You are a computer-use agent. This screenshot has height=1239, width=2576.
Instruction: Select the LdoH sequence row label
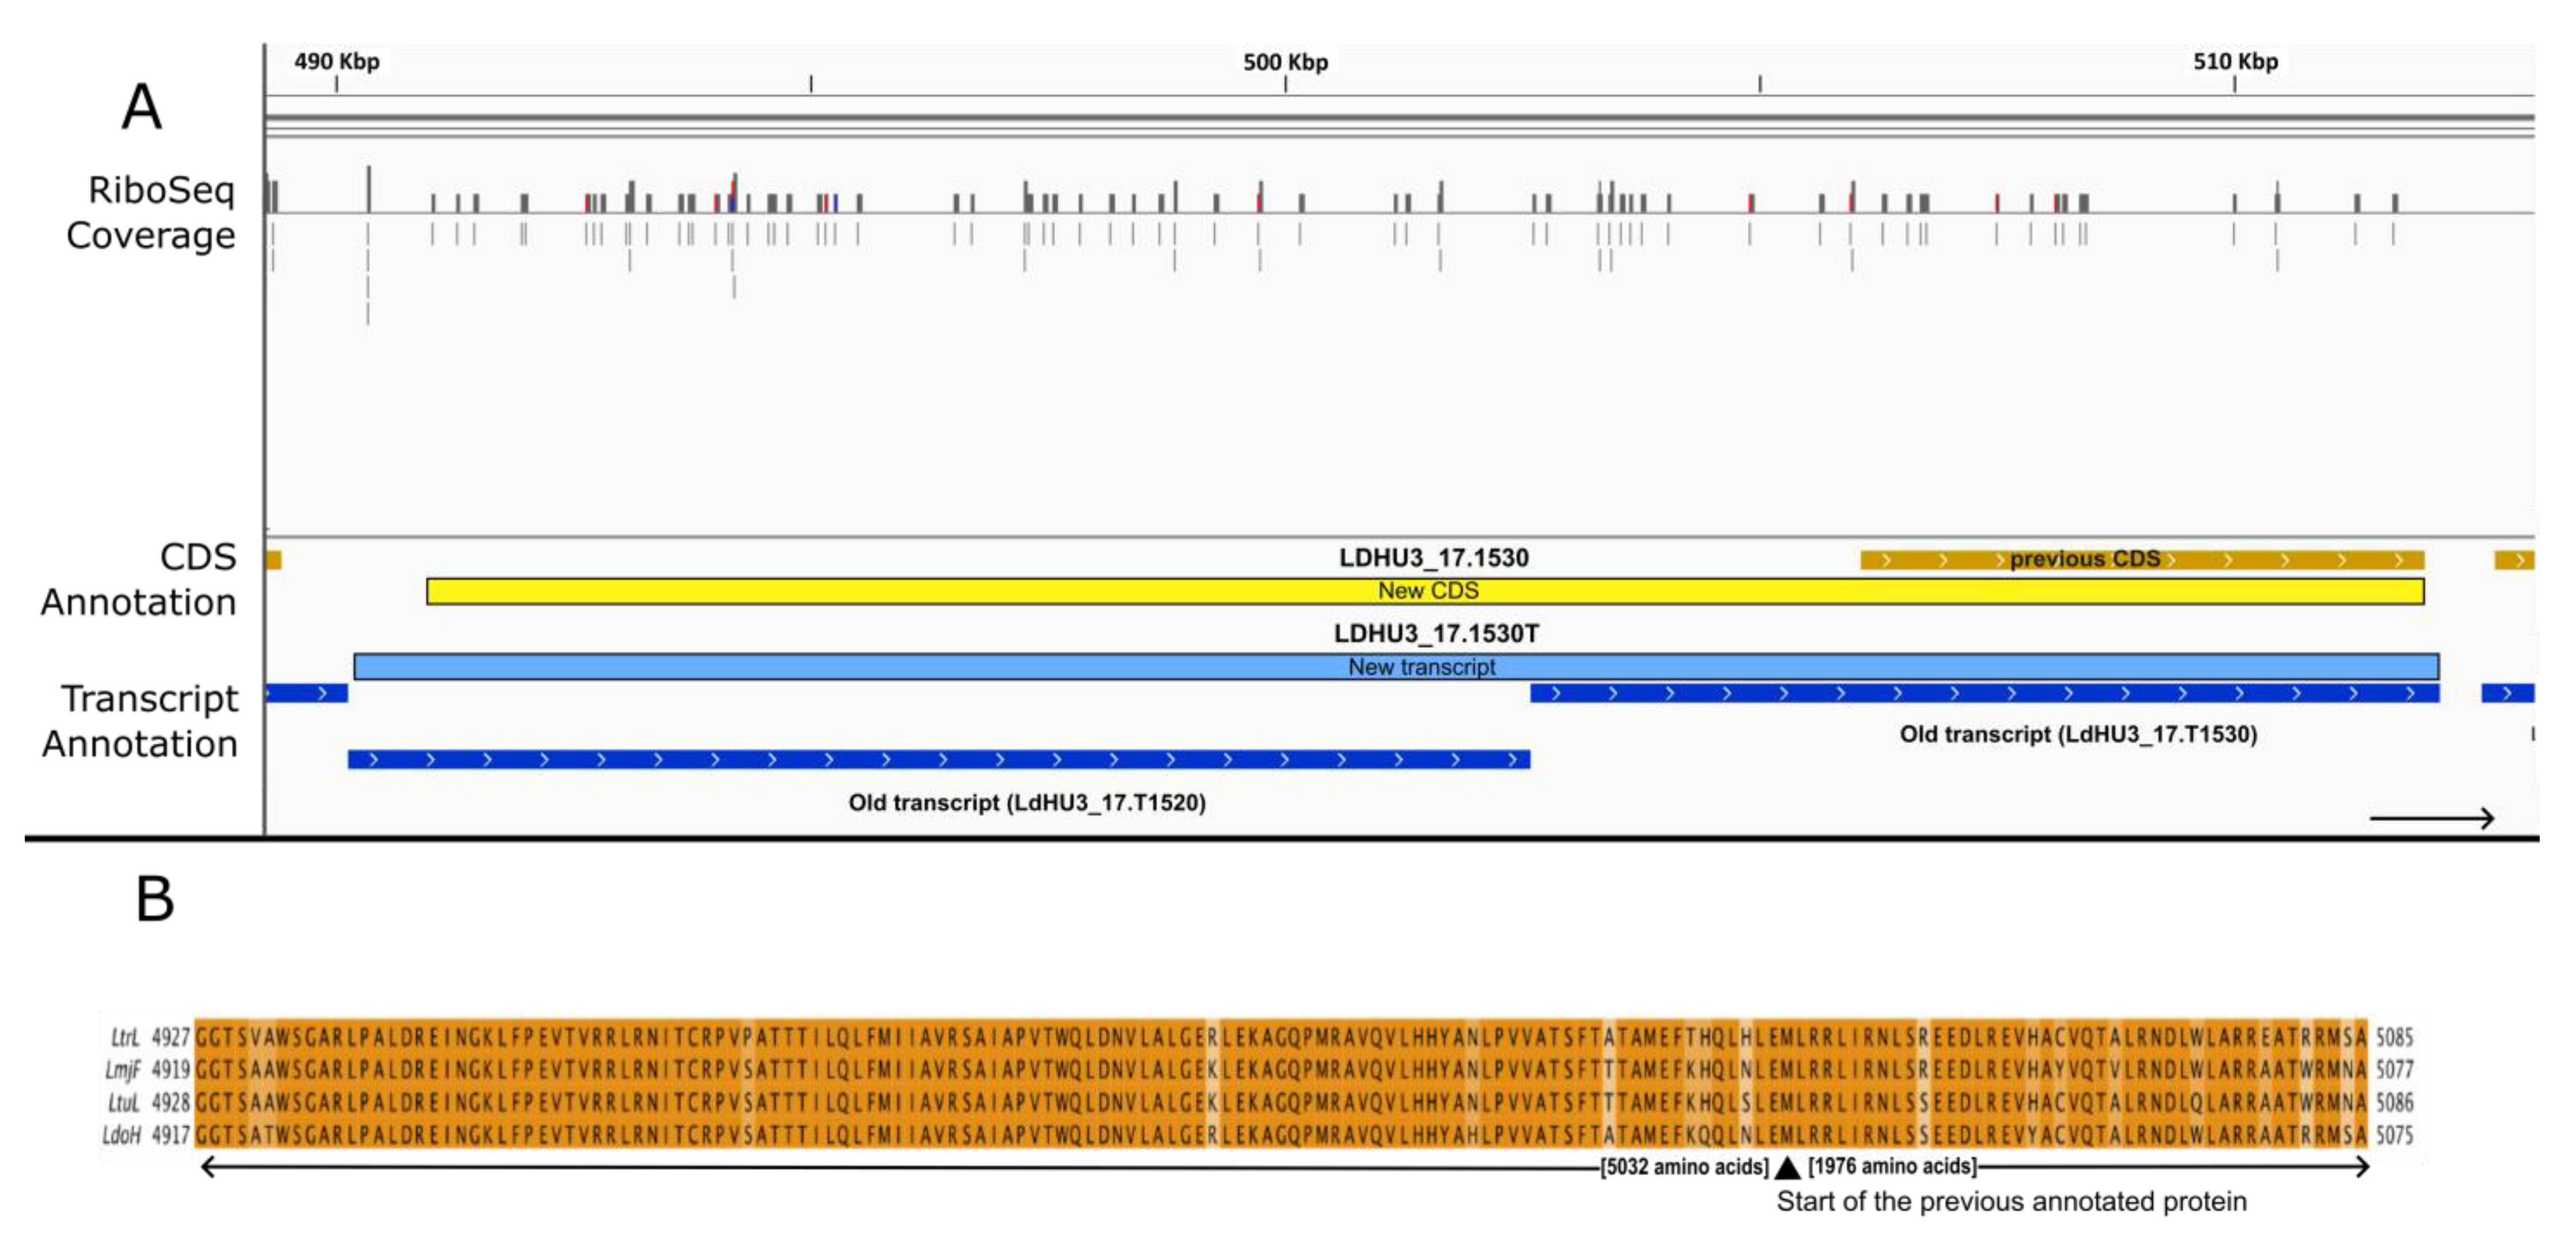pyautogui.click(x=122, y=1135)
